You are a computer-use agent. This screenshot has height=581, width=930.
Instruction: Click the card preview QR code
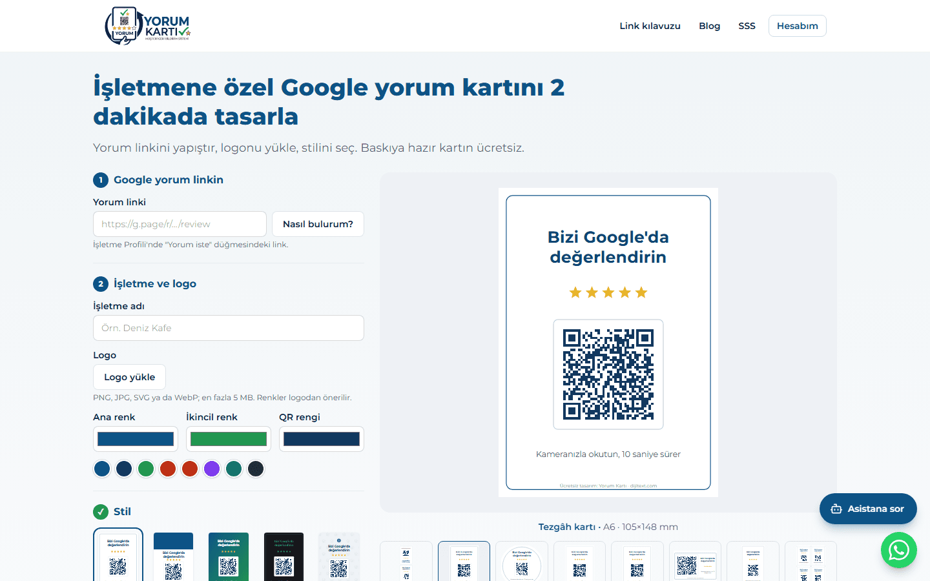(x=608, y=374)
